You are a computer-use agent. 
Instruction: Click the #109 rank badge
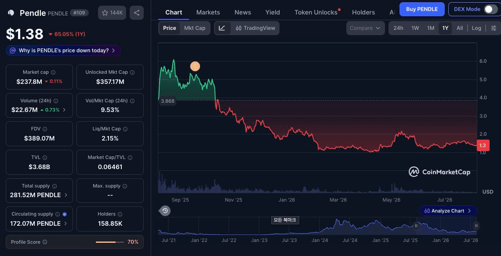pyautogui.click(x=79, y=13)
